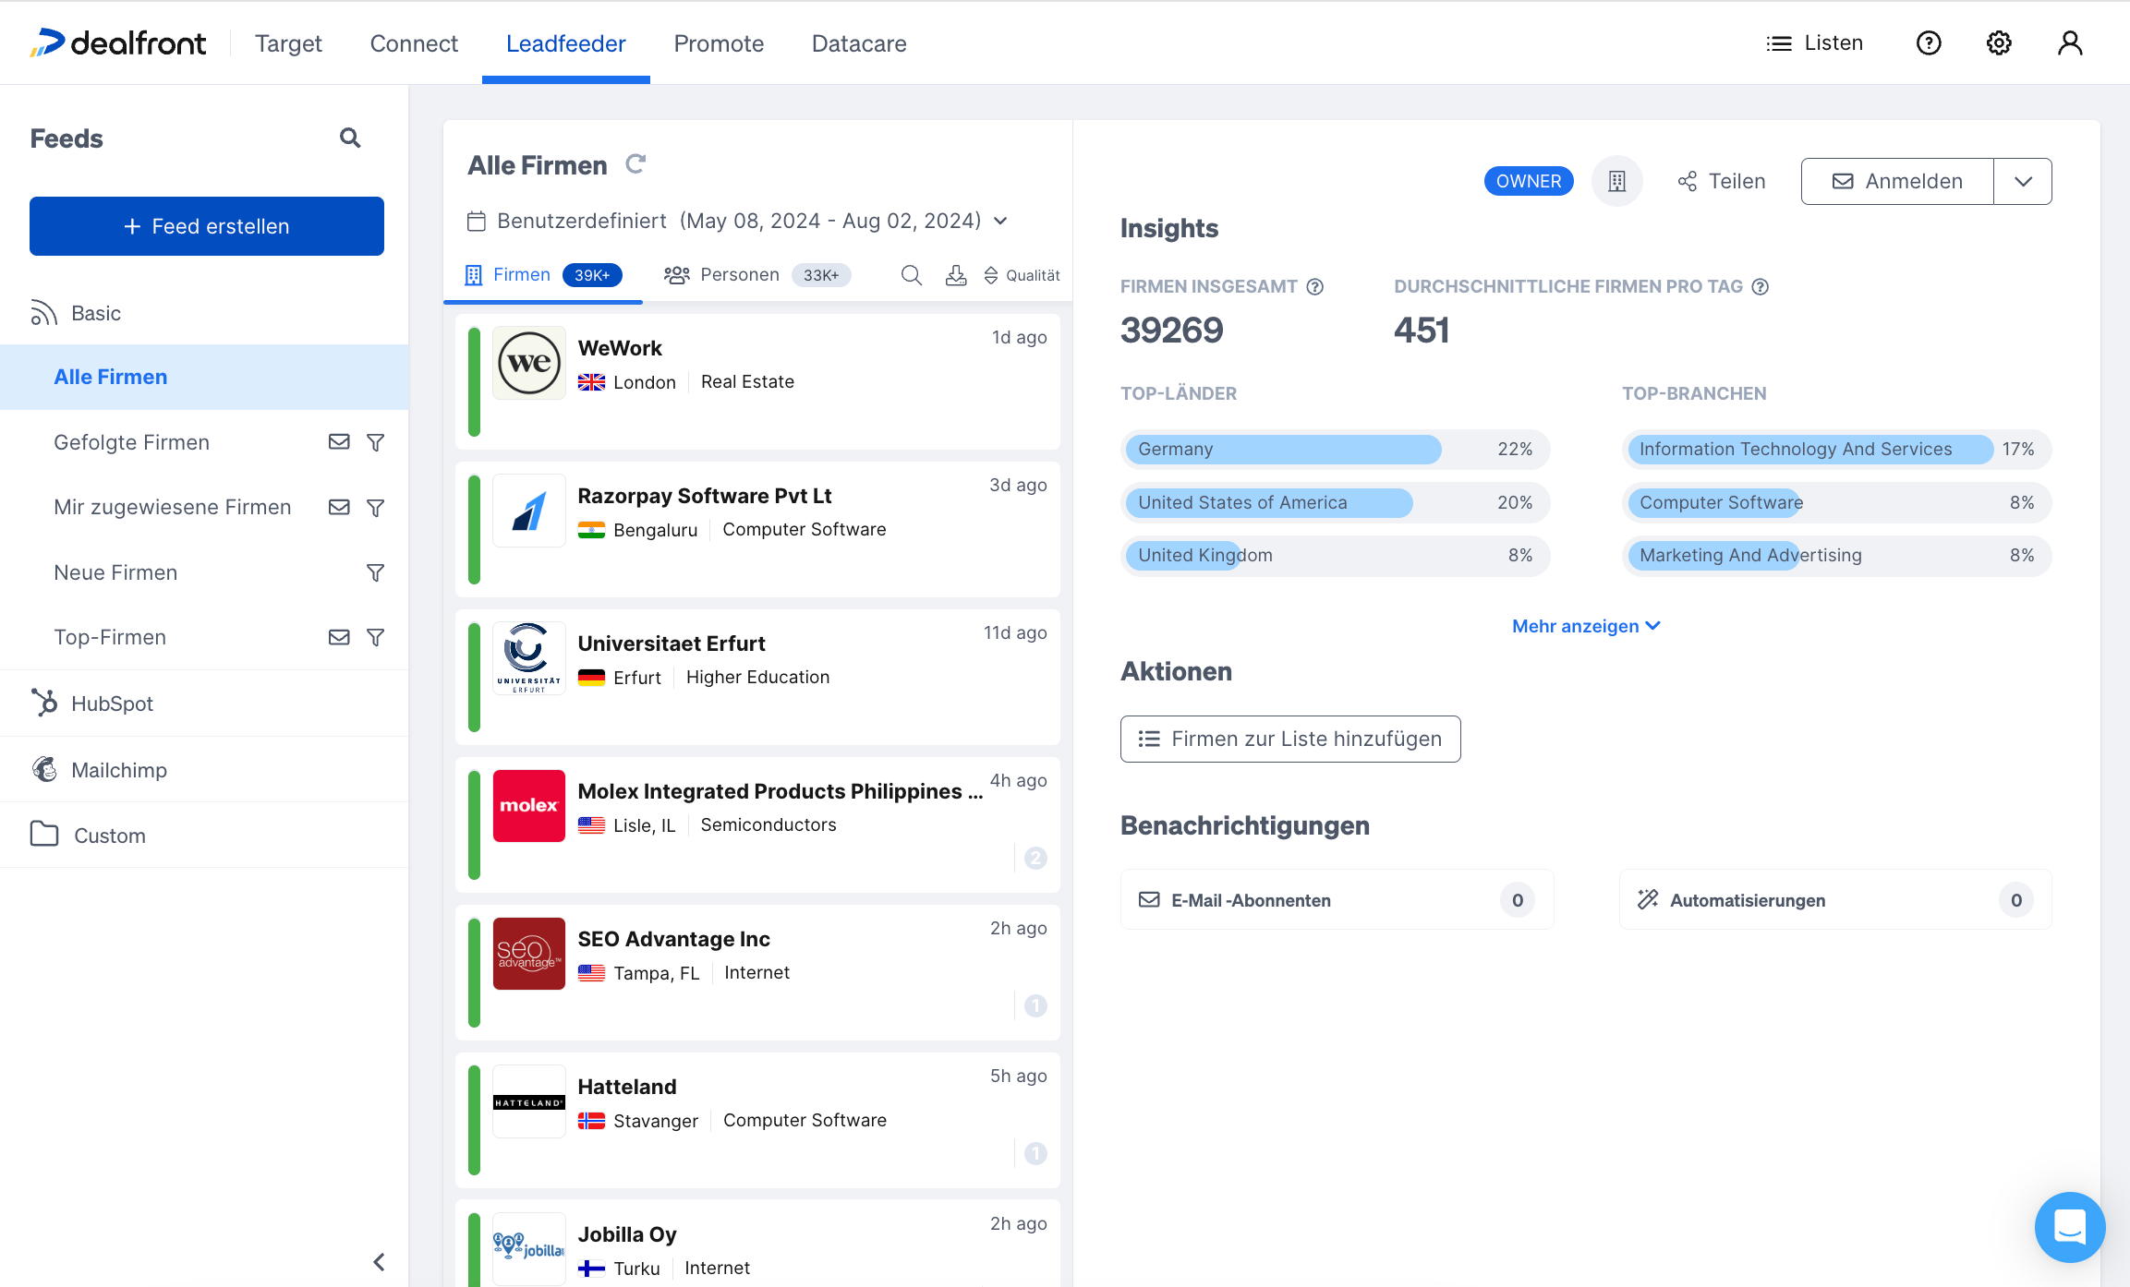
Task: Click the Feeds search magnifier icon
Action: click(350, 138)
